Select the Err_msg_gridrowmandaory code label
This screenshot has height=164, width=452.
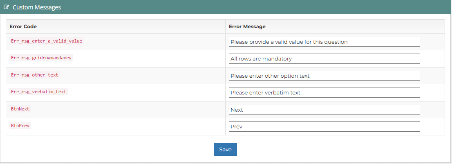pos(41,58)
